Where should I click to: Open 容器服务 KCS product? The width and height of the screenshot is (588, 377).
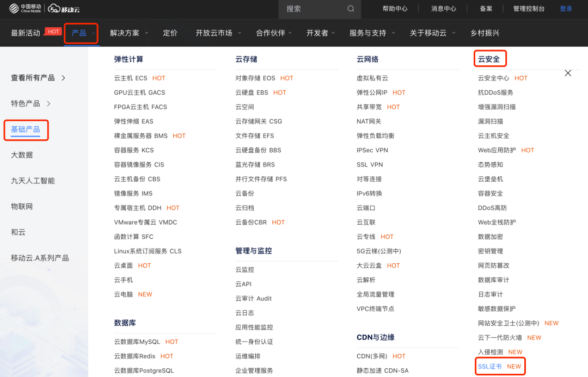(x=134, y=150)
